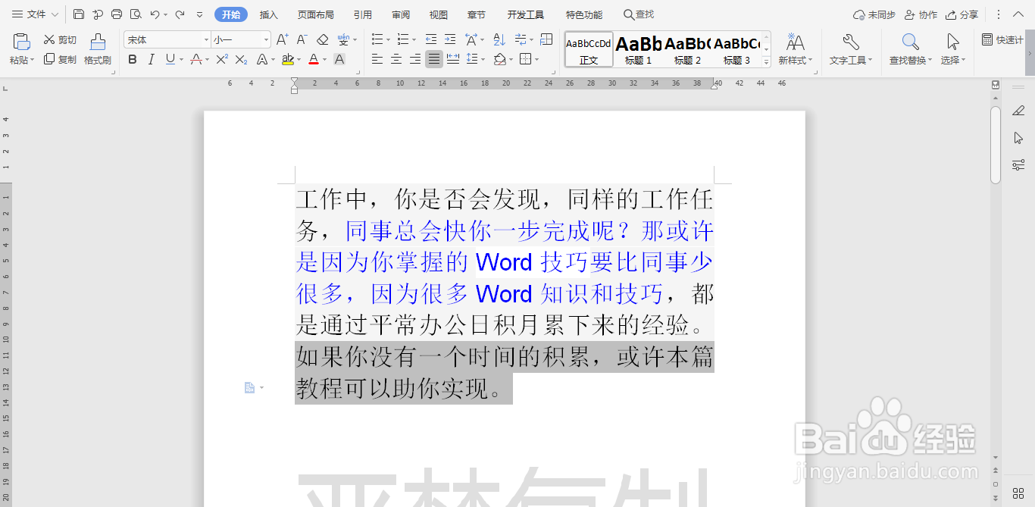Toggle Strikethrough formatting
This screenshot has height=507, width=1035.
coord(196,59)
